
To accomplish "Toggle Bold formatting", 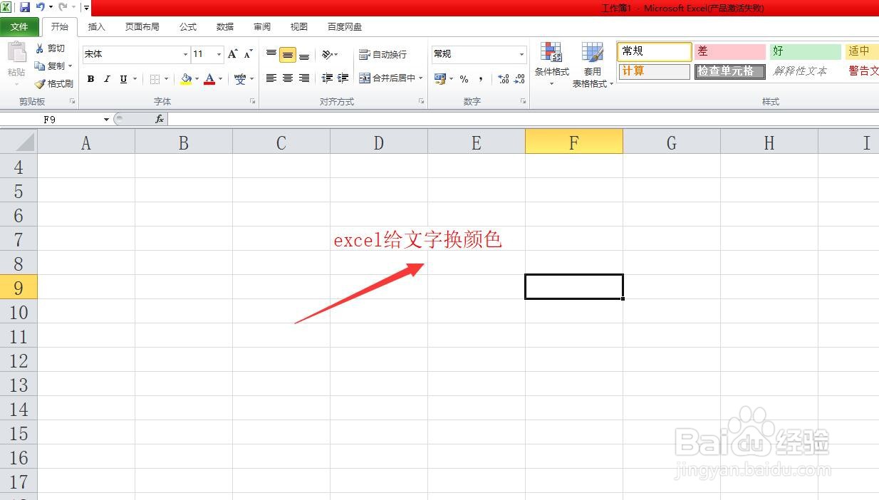I will [90, 79].
